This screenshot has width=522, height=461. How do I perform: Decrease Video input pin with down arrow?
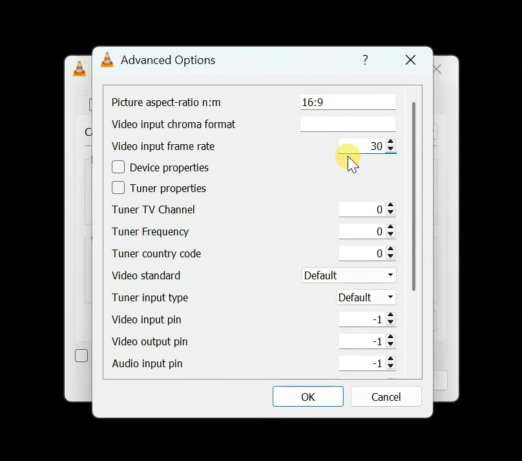coord(390,323)
